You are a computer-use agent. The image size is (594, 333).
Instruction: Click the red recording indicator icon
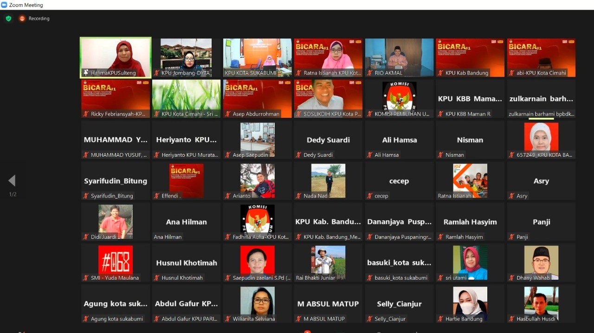[22, 19]
